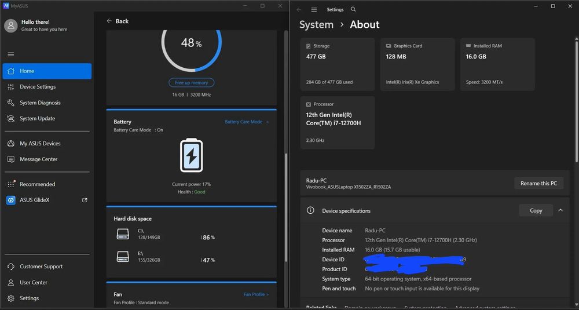Click the MyASUS title bar logo

click(x=6, y=6)
